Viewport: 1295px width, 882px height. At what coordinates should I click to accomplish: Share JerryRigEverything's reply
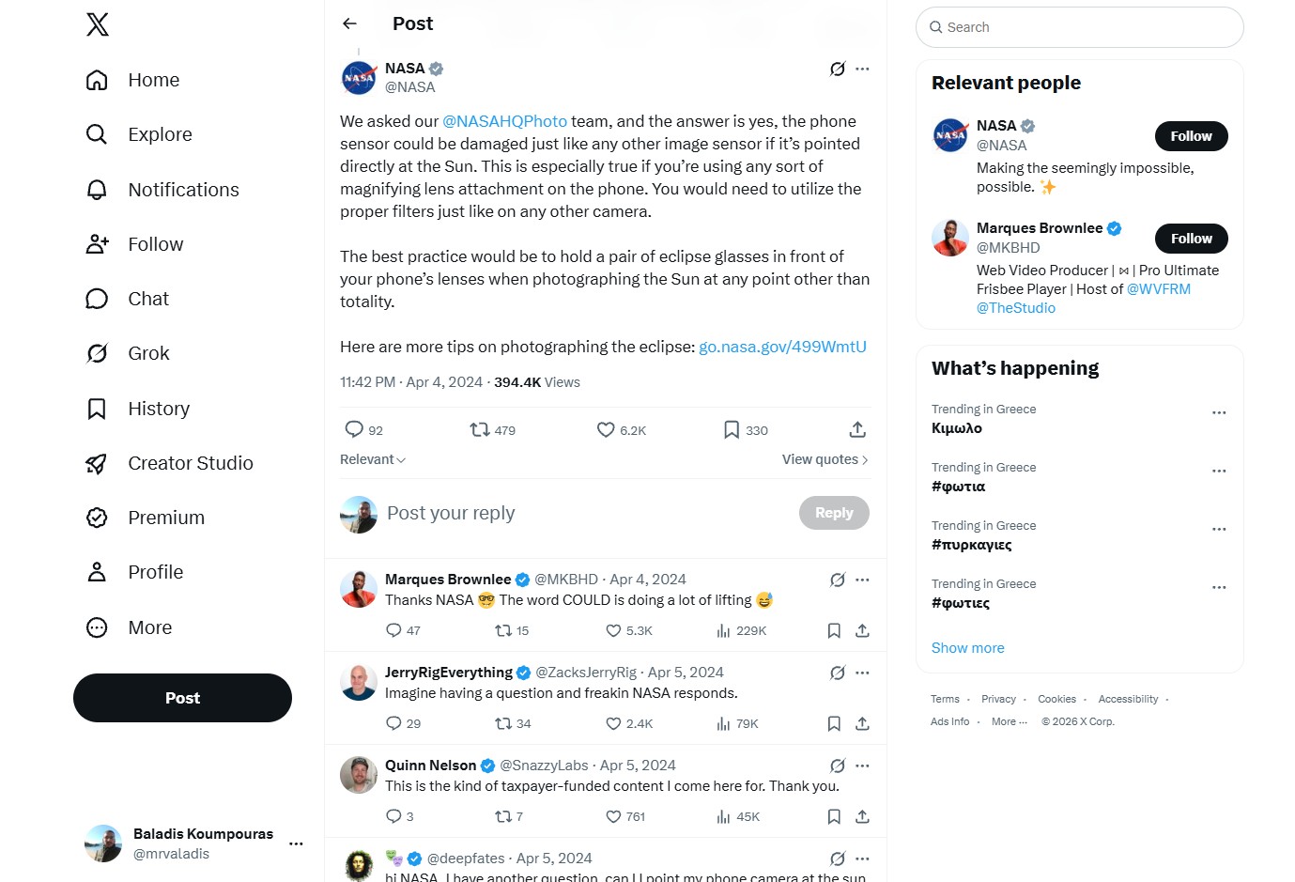click(x=862, y=723)
